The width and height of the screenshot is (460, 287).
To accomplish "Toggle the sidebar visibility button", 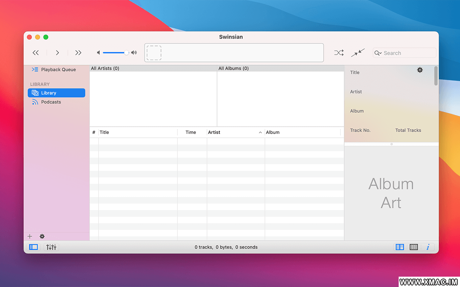I will point(34,247).
